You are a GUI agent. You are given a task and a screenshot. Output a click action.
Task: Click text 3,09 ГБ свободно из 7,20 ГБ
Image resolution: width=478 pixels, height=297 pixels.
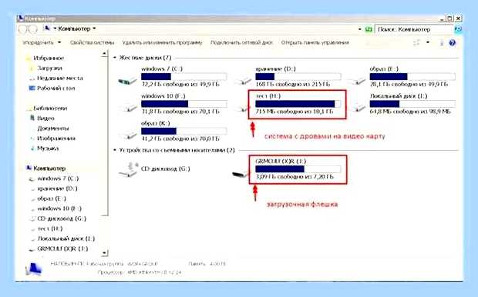(x=295, y=176)
